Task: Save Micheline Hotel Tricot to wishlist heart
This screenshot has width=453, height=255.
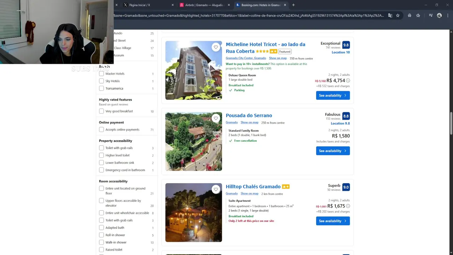Action: [x=216, y=47]
